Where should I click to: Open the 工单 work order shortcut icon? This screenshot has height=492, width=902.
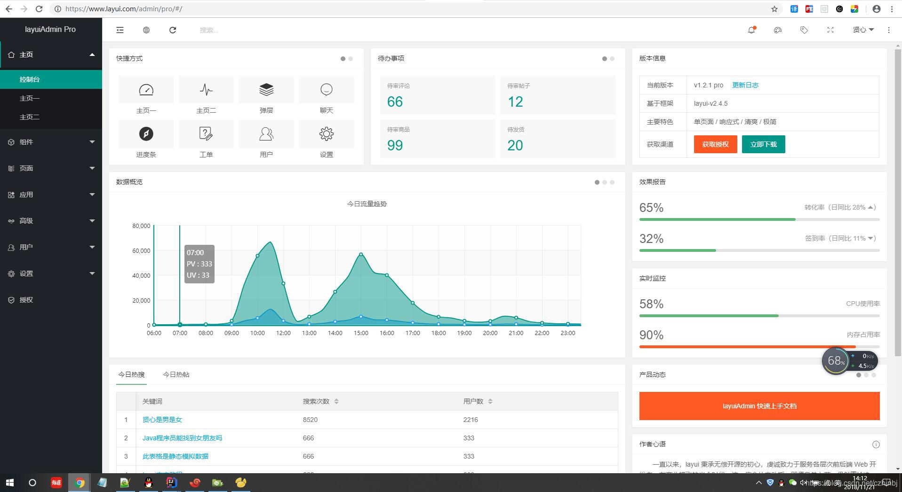pyautogui.click(x=206, y=134)
